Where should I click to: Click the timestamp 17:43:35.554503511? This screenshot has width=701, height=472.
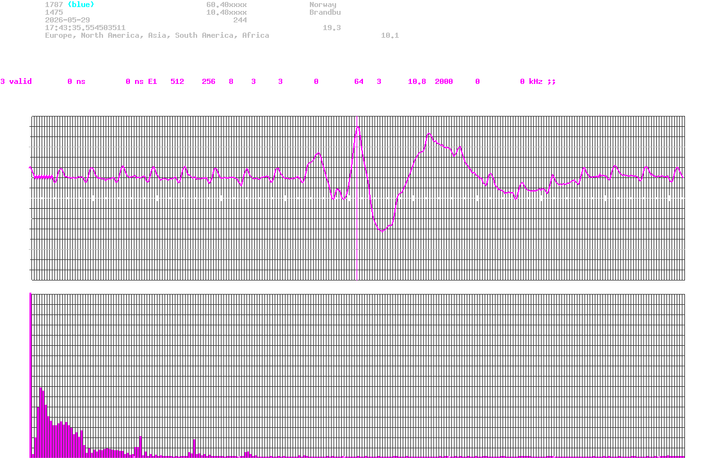point(85,28)
